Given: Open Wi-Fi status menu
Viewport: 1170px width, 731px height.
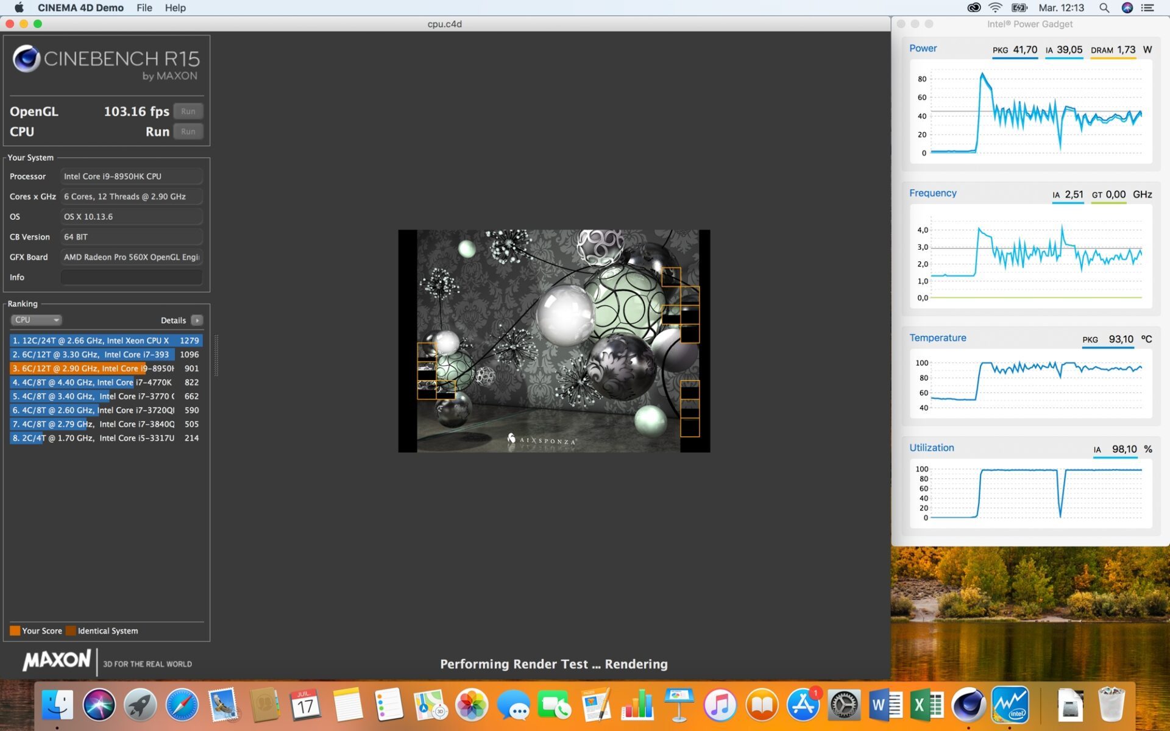Looking at the screenshot, I should pos(995,8).
